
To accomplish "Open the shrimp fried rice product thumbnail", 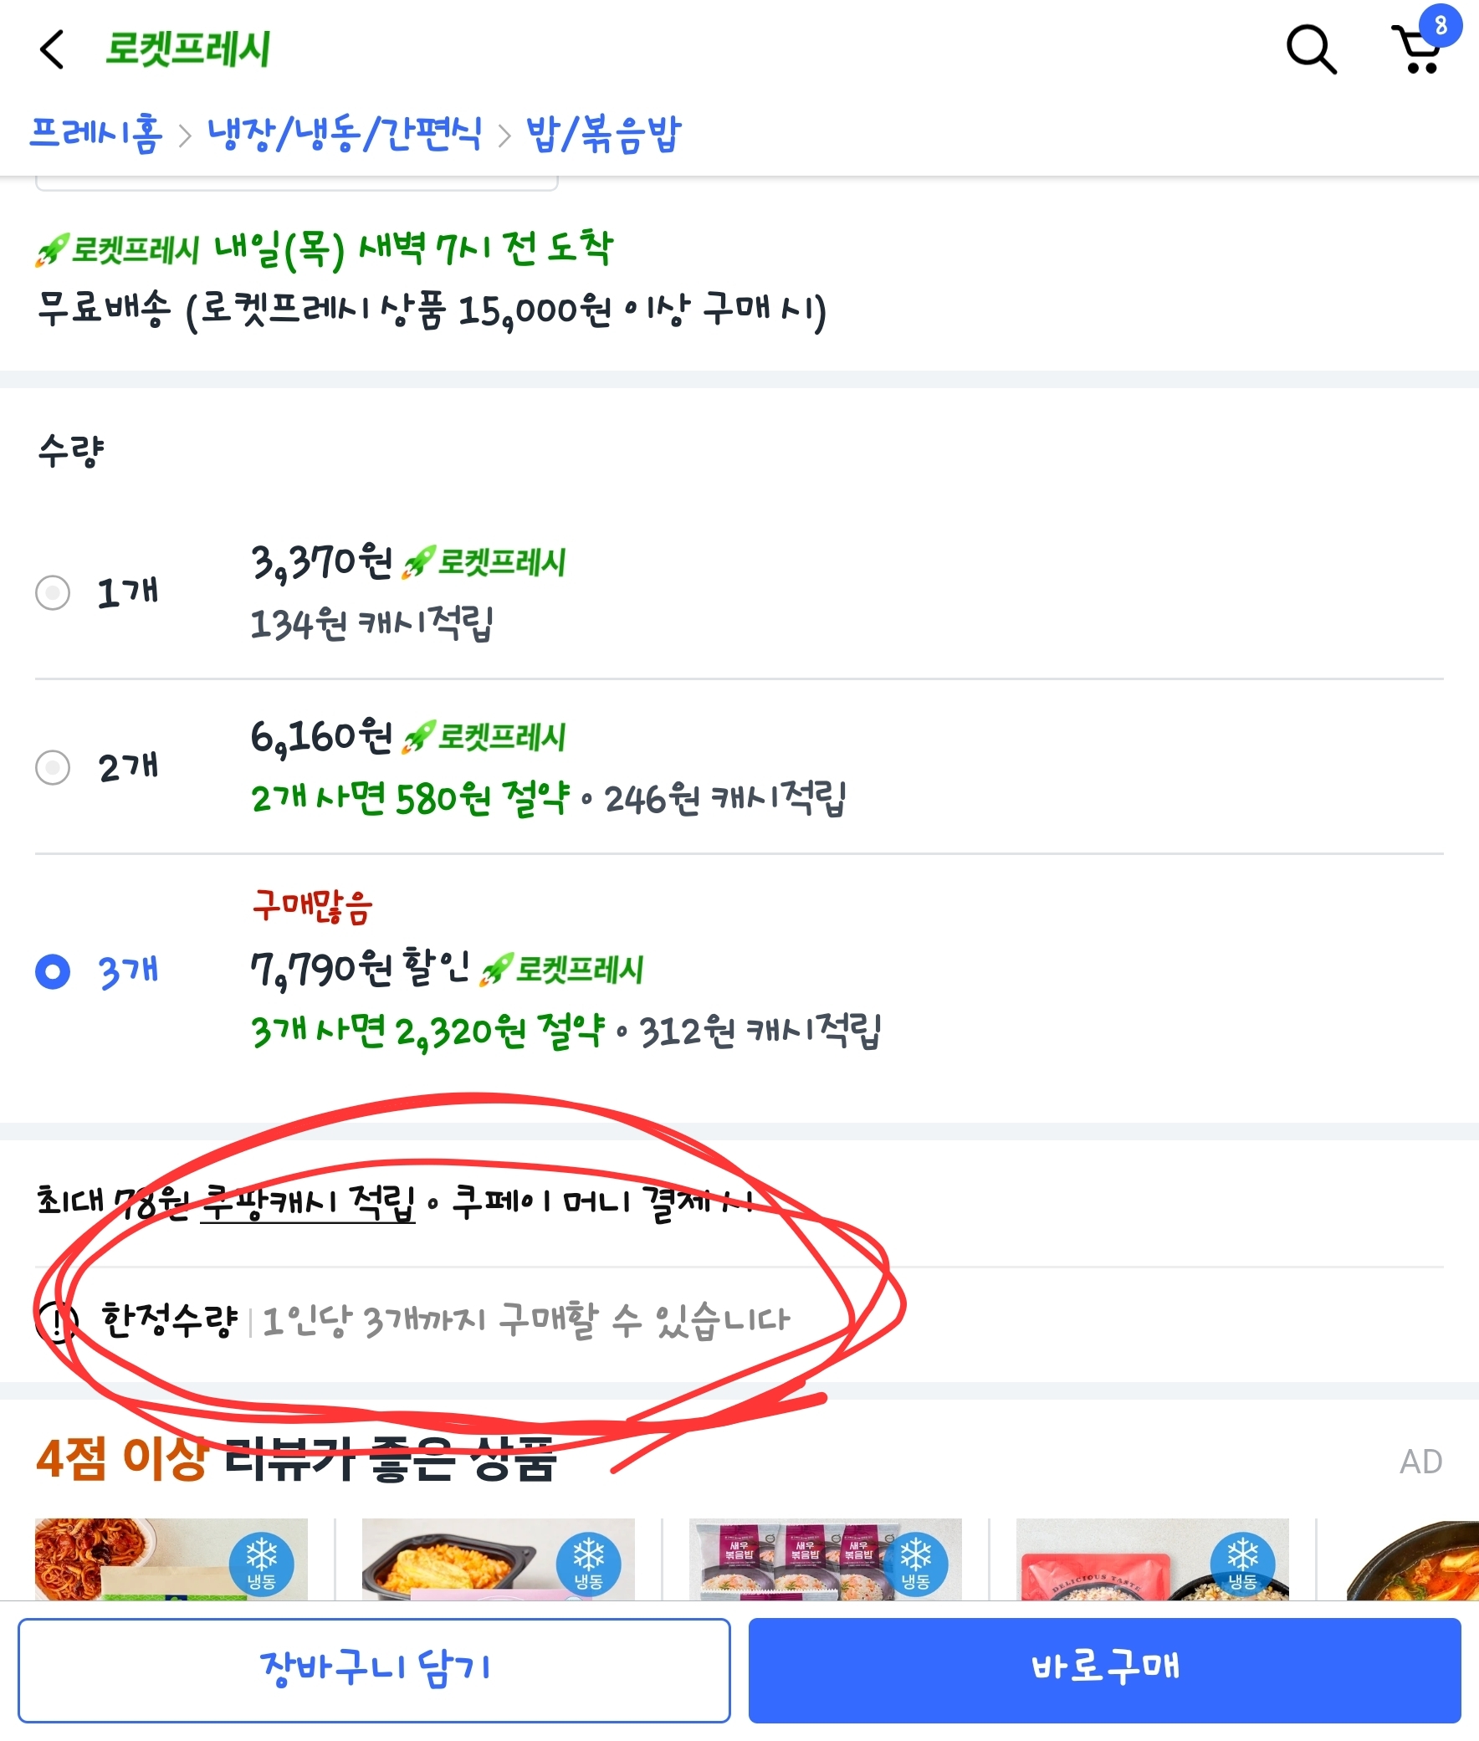I will click(x=826, y=1559).
